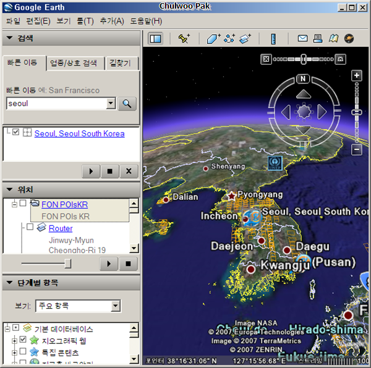371x368 pixels.
Task: Click the search input field with seoul
Action: coord(56,103)
